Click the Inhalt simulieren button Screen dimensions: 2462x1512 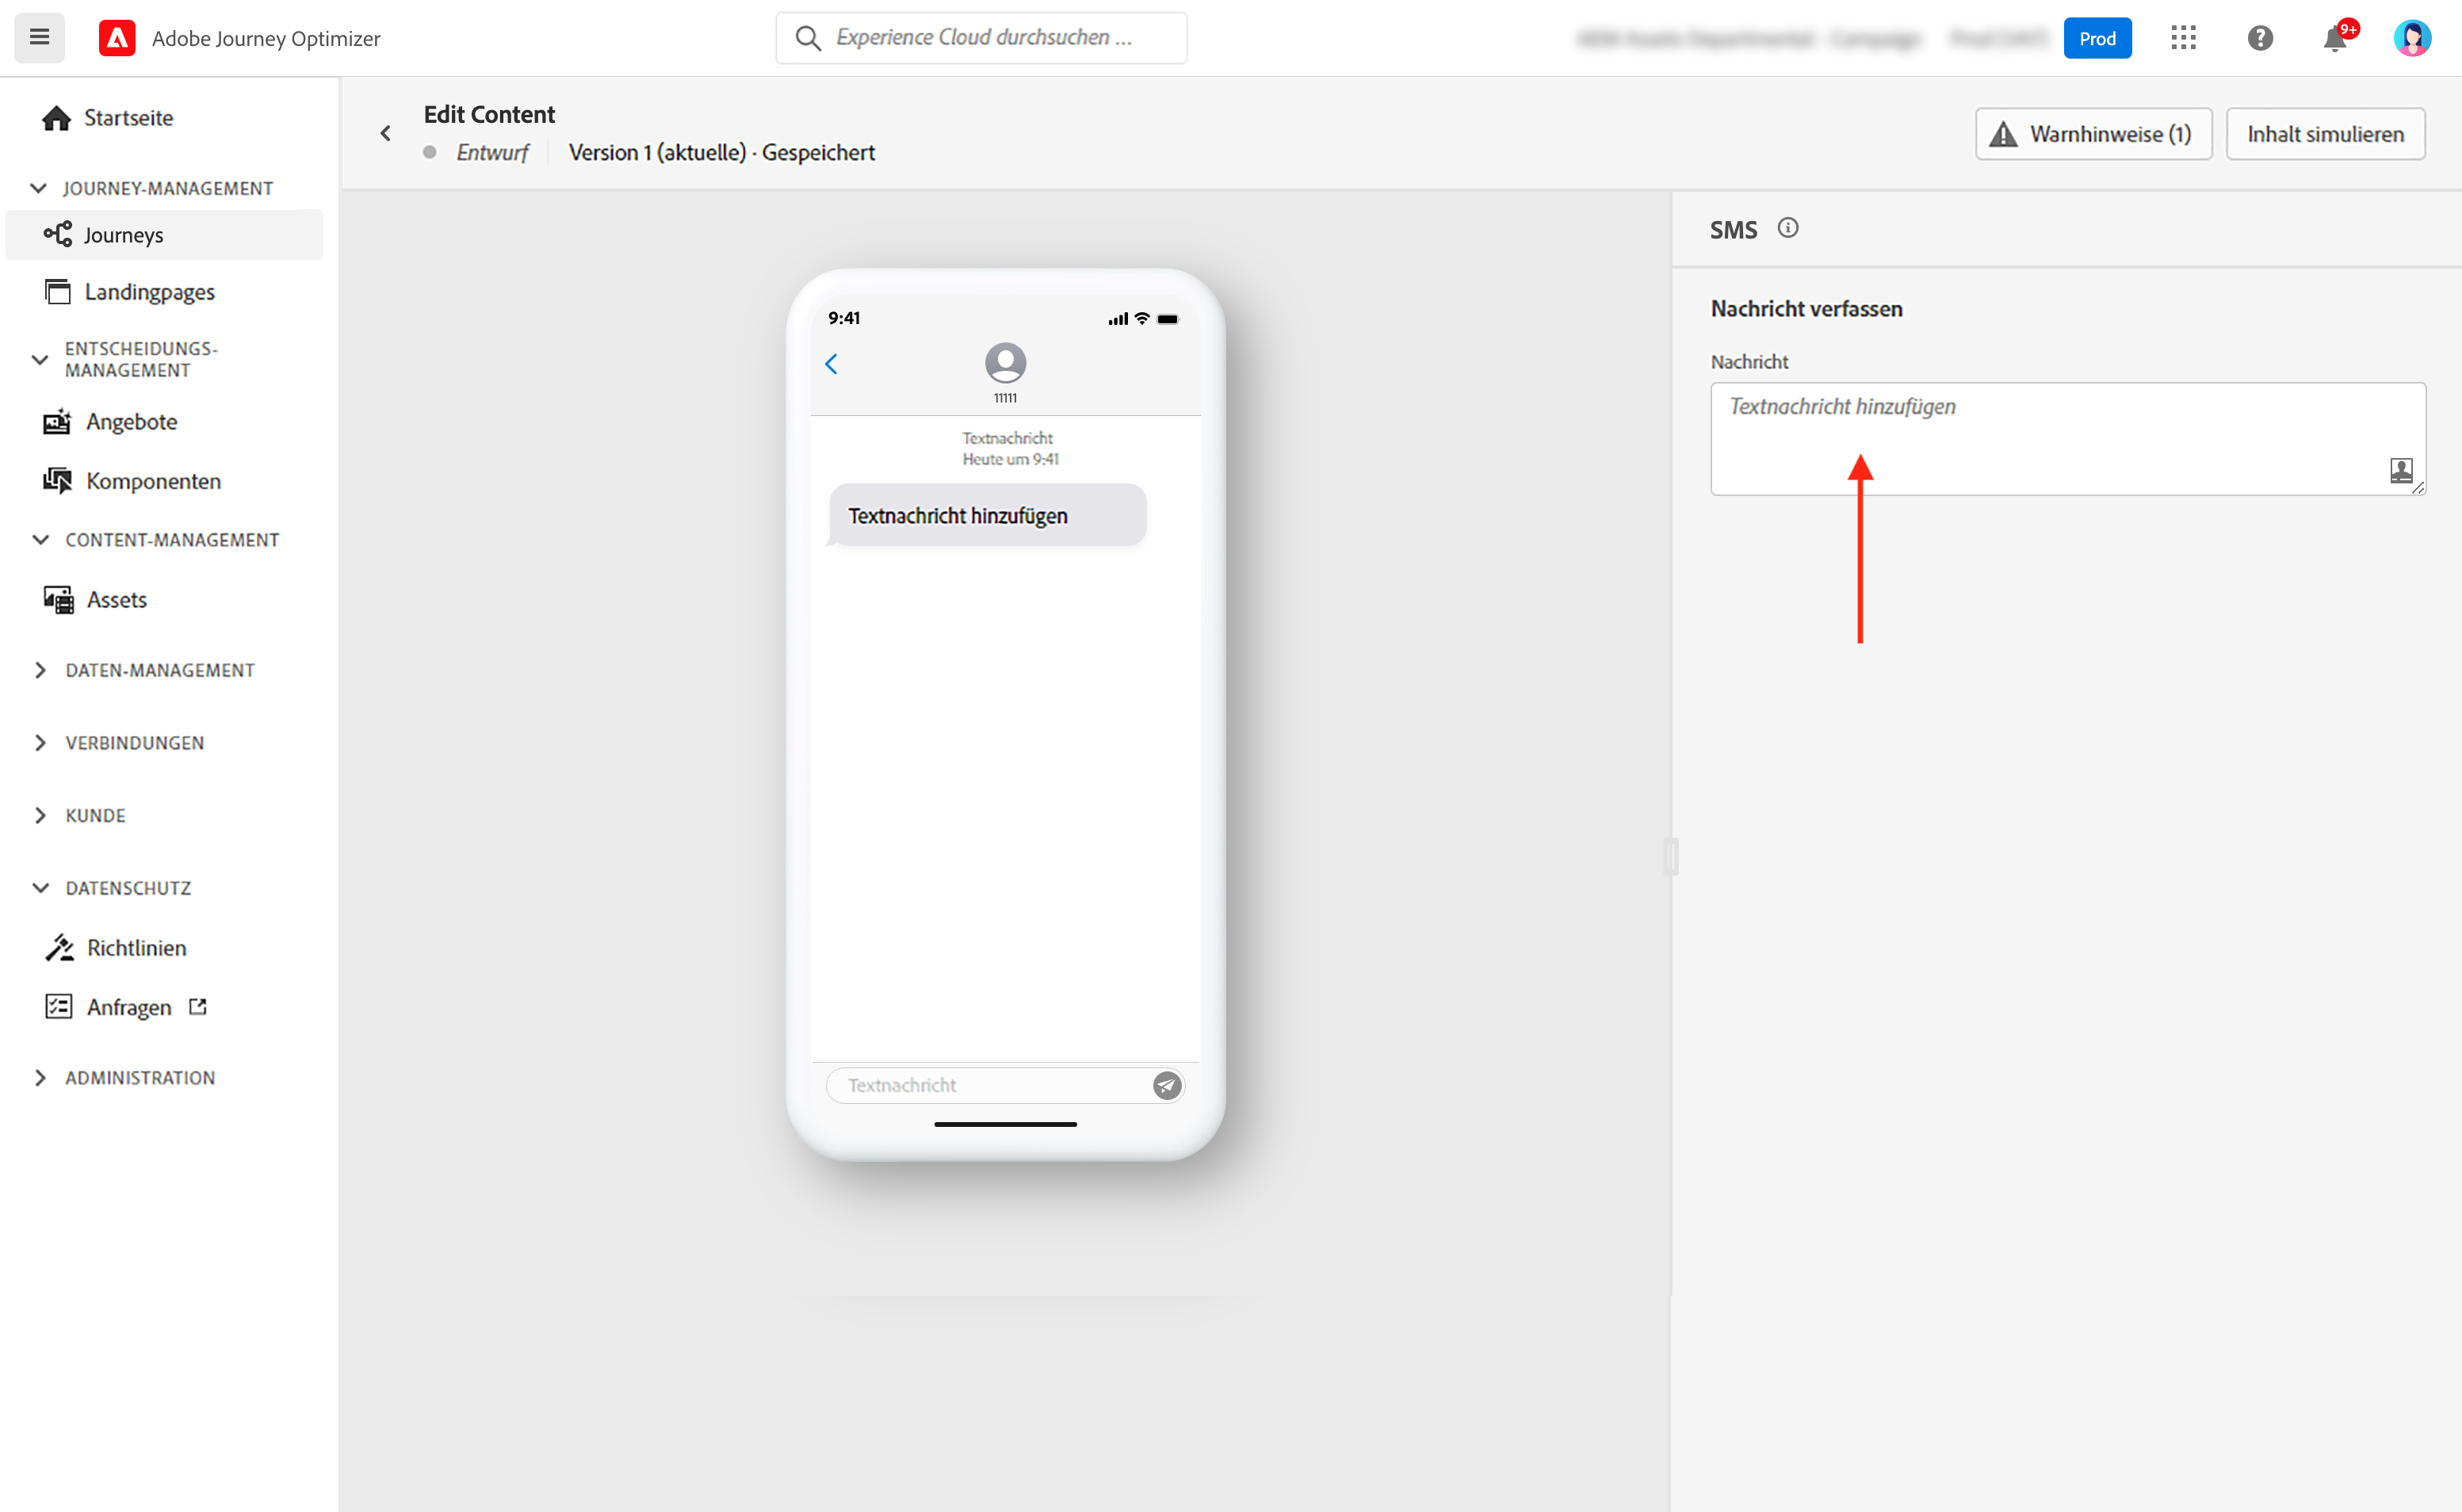click(x=2324, y=134)
